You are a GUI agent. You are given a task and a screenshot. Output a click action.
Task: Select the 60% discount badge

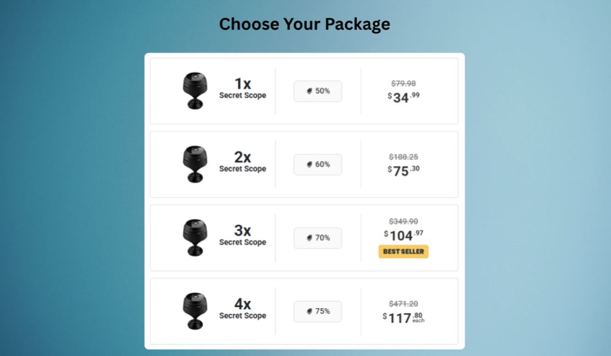coord(318,165)
